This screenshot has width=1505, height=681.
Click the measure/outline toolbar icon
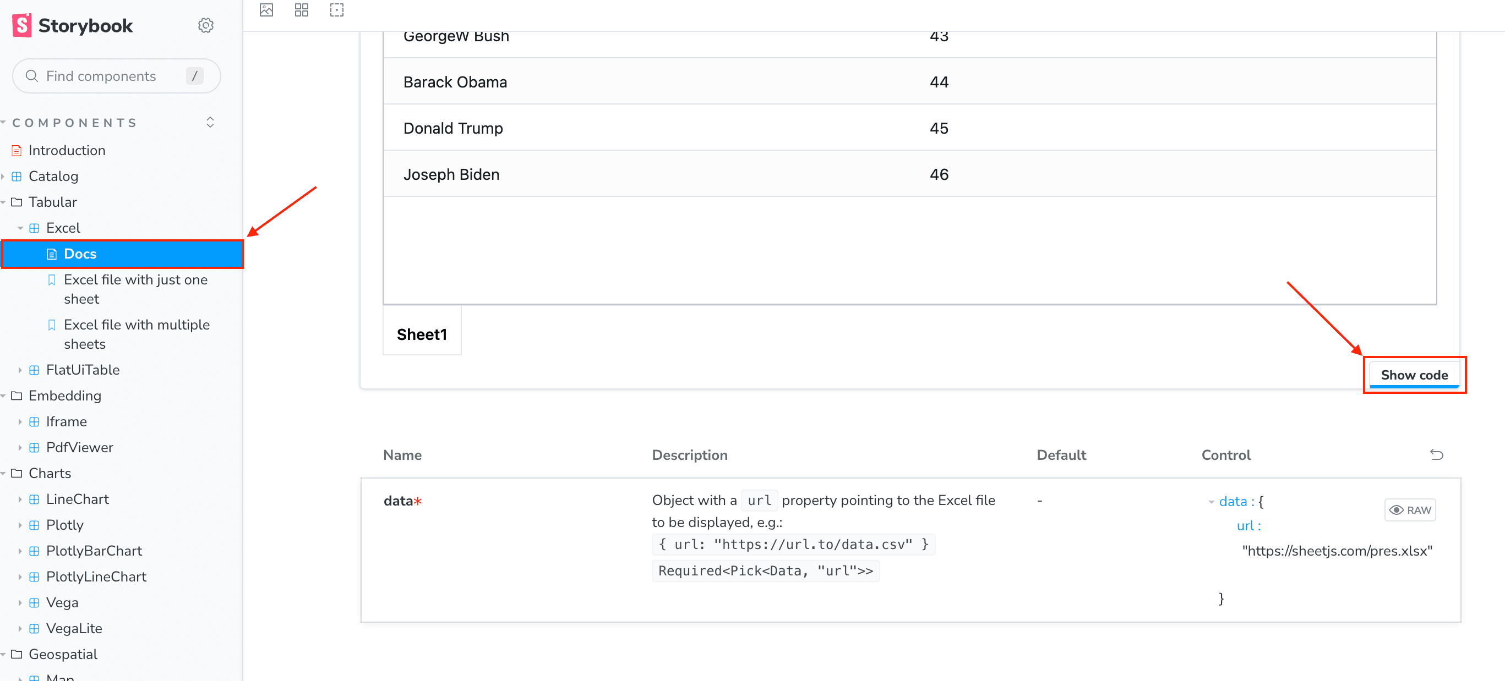(336, 10)
